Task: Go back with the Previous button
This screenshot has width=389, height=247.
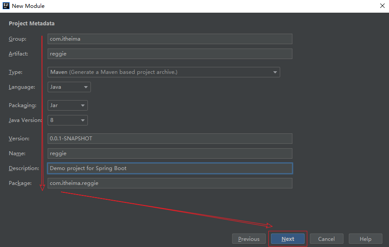Action: point(249,239)
